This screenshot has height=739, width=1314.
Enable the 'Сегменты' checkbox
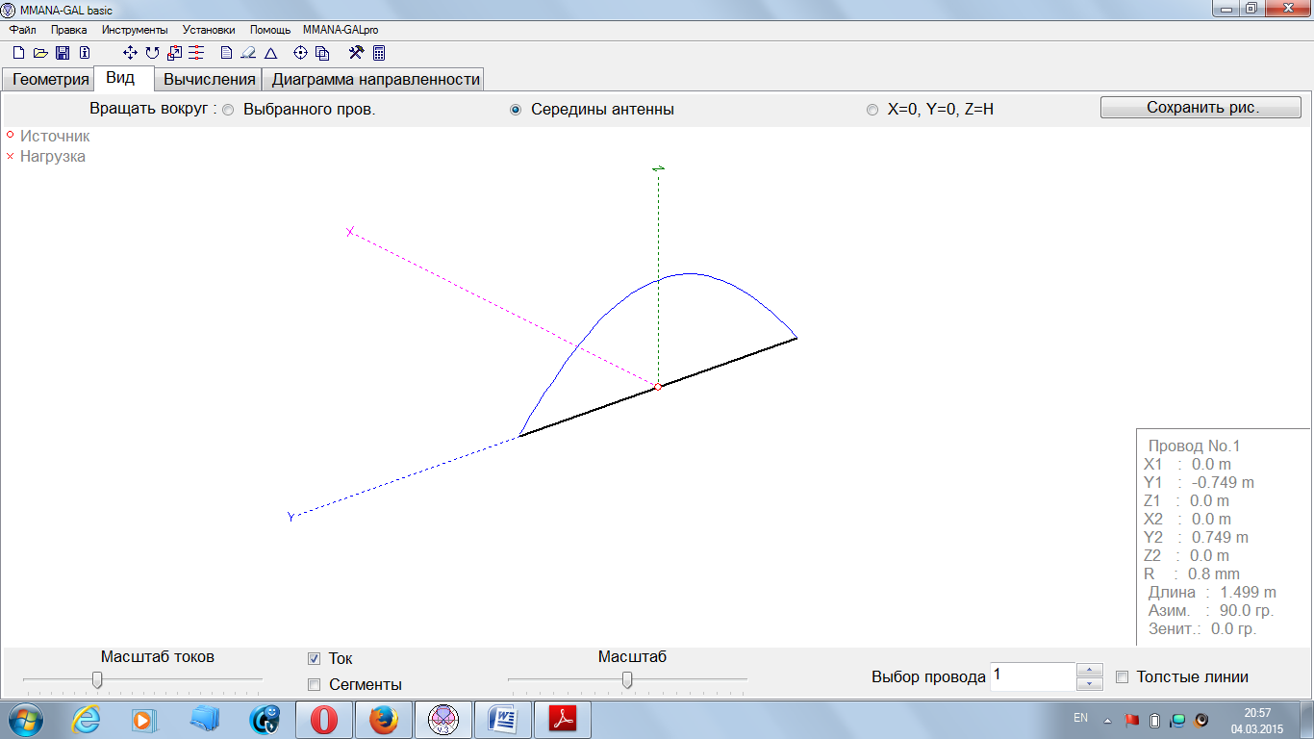click(314, 685)
